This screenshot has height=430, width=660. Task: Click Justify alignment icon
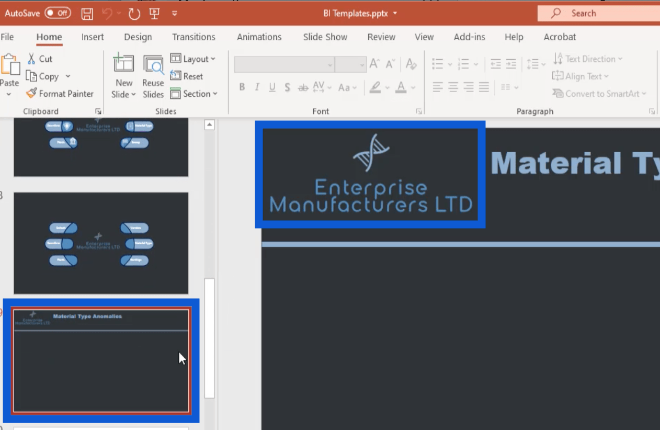coord(484,87)
